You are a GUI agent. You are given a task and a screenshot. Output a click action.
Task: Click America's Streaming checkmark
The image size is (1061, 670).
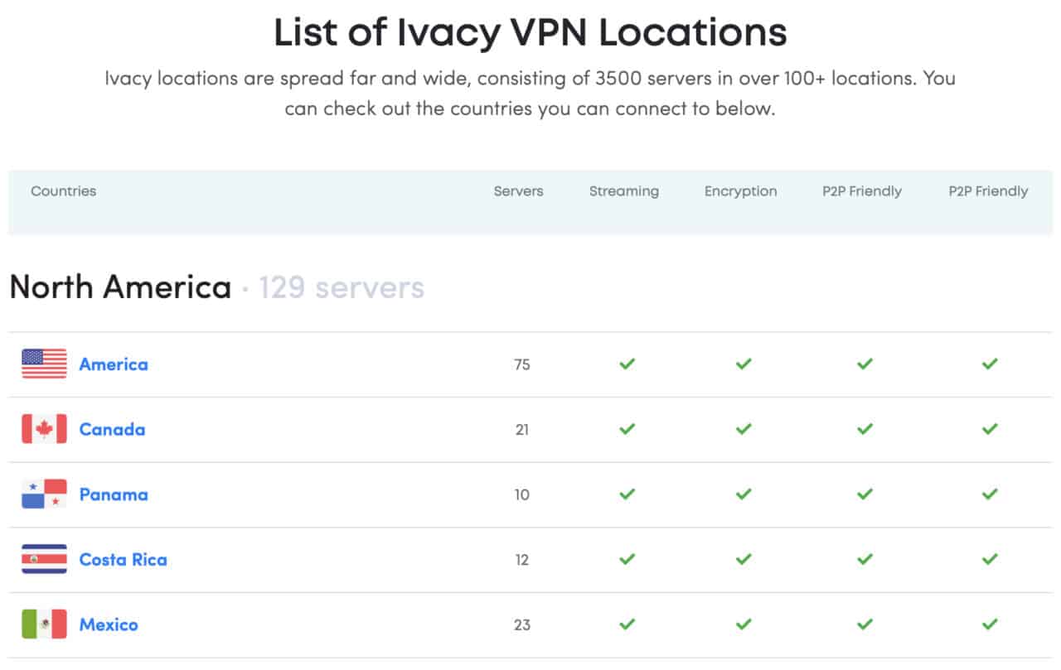pos(627,364)
